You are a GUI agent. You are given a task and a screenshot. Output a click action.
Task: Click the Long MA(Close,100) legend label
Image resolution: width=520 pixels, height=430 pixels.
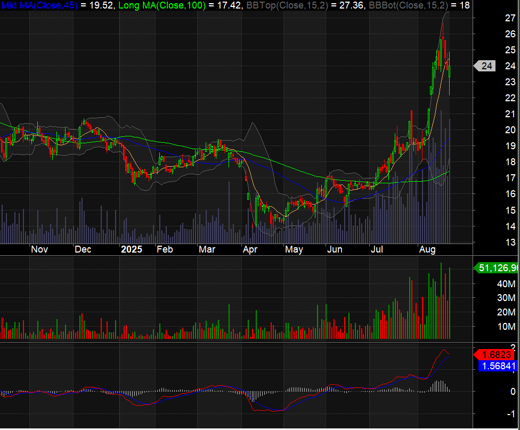164,5
